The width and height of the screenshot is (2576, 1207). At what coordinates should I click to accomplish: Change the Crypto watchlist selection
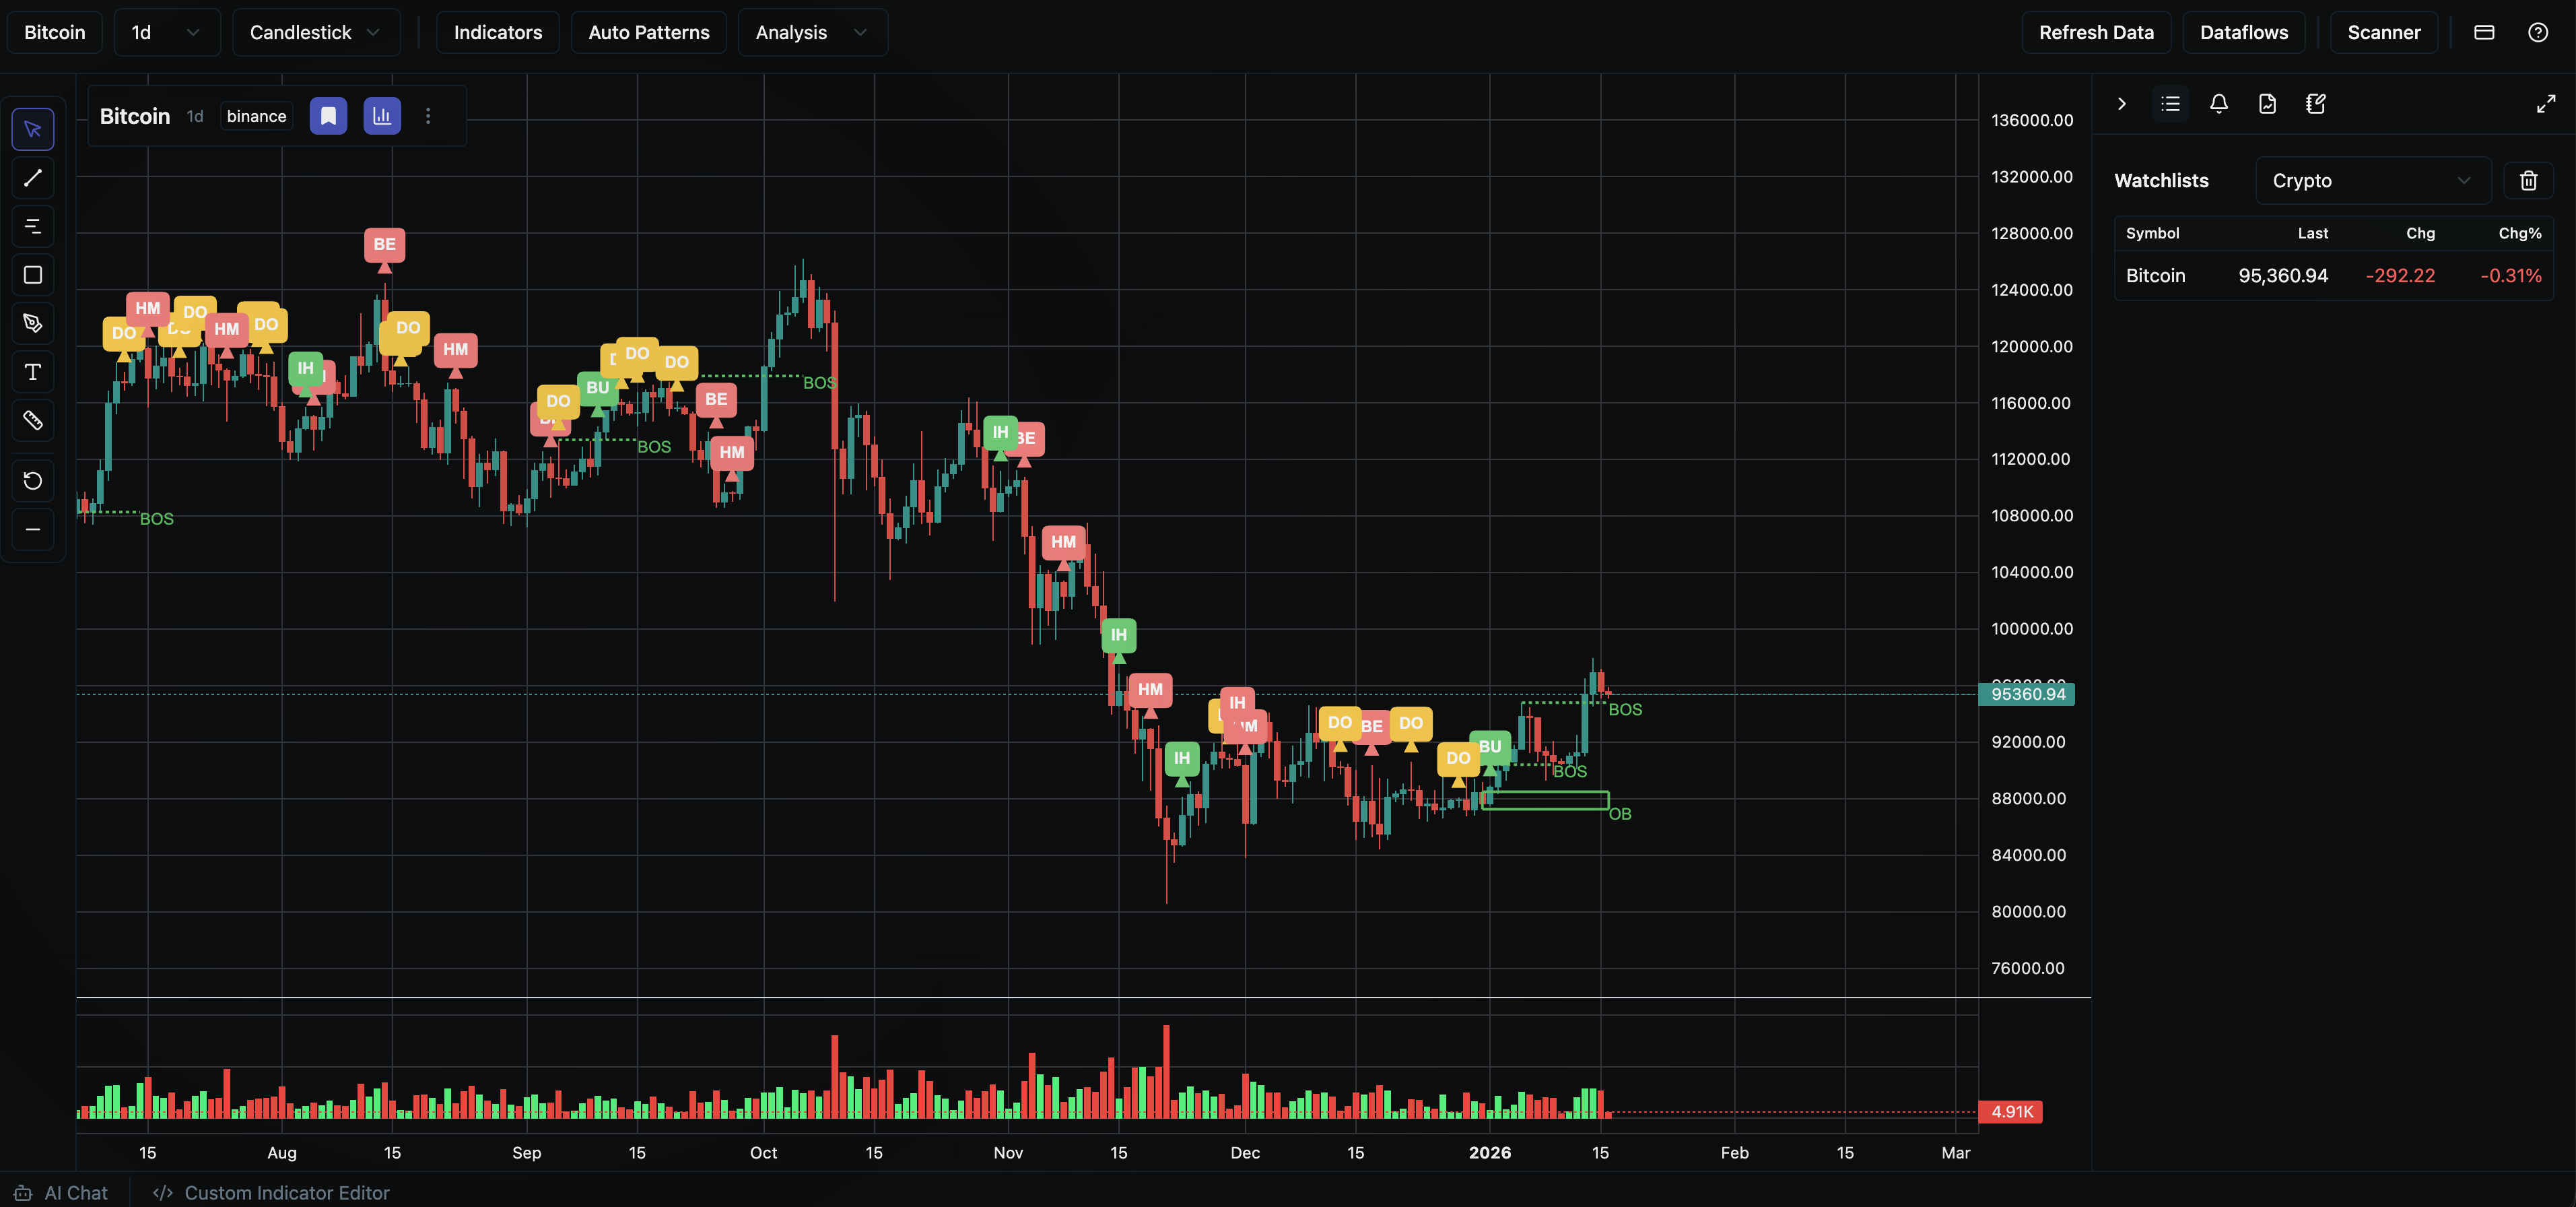[2372, 180]
